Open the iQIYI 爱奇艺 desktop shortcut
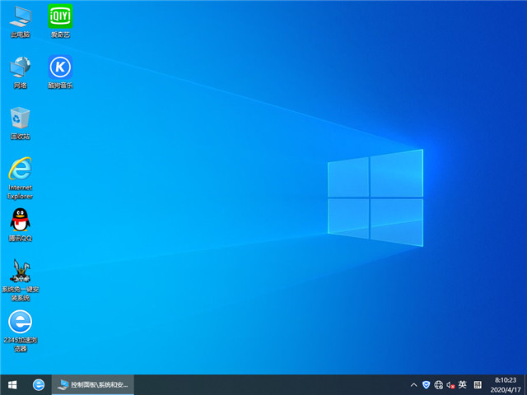Viewport: 527px width, 395px height. tap(60, 21)
